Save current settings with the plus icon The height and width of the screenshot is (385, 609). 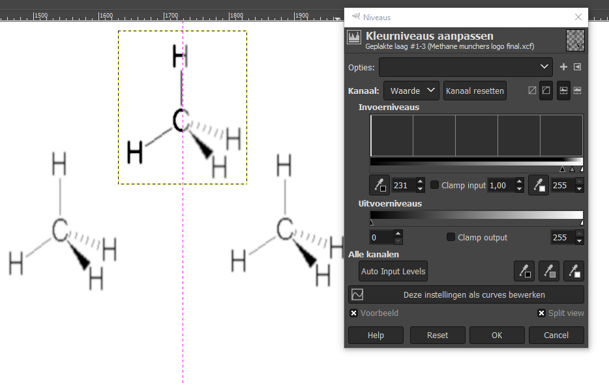[x=564, y=67]
